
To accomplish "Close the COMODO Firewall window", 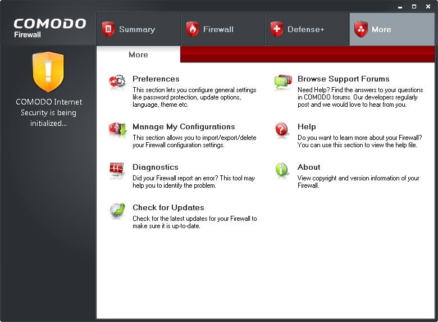I will coord(428,6).
